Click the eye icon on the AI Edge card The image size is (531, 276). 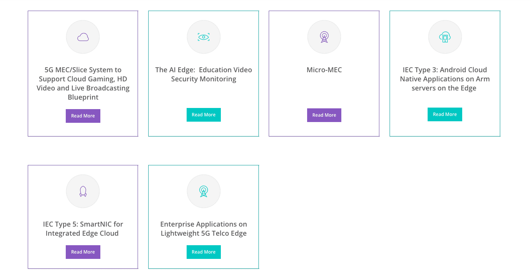tap(204, 37)
